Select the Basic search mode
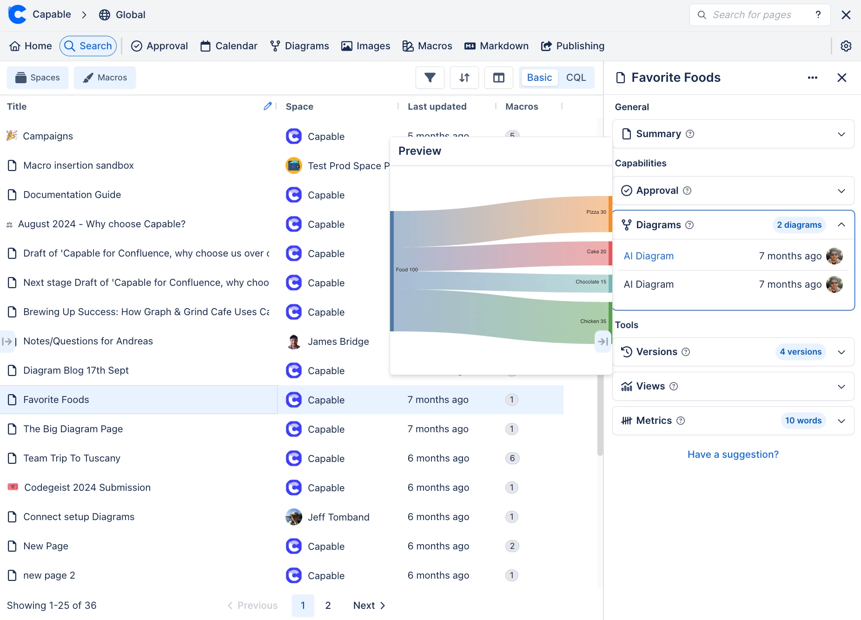The image size is (861, 620). (539, 78)
